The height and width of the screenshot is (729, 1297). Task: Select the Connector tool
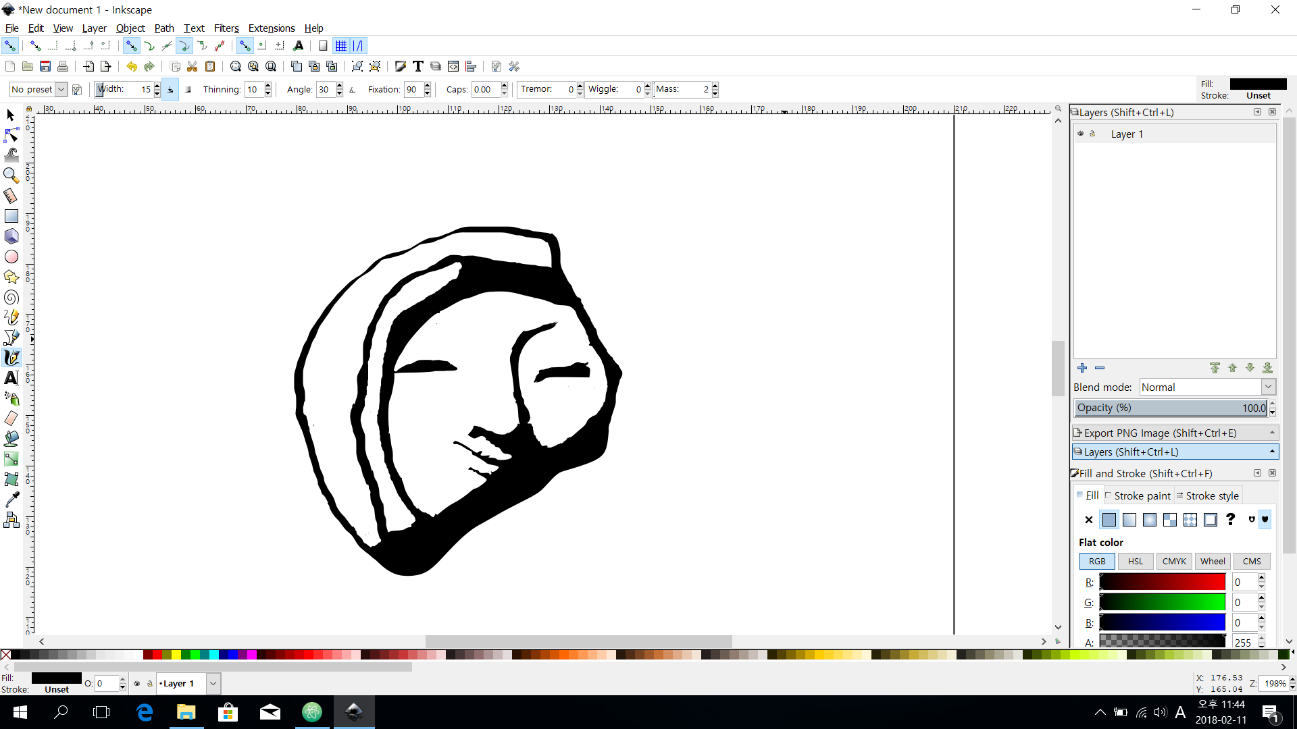[x=11, y=520]
